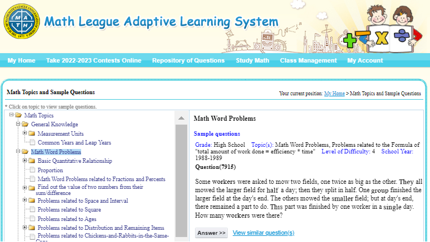
Task: Open the Study Math menu
Action: [x=253, y=60]
